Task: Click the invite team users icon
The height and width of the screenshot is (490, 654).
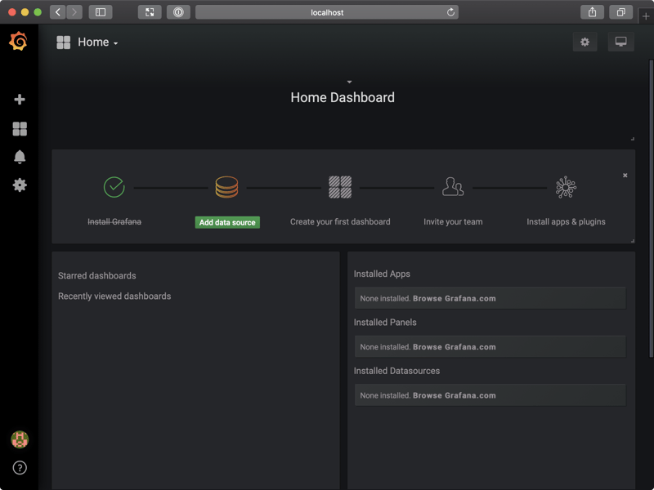Action: point(453,186)
